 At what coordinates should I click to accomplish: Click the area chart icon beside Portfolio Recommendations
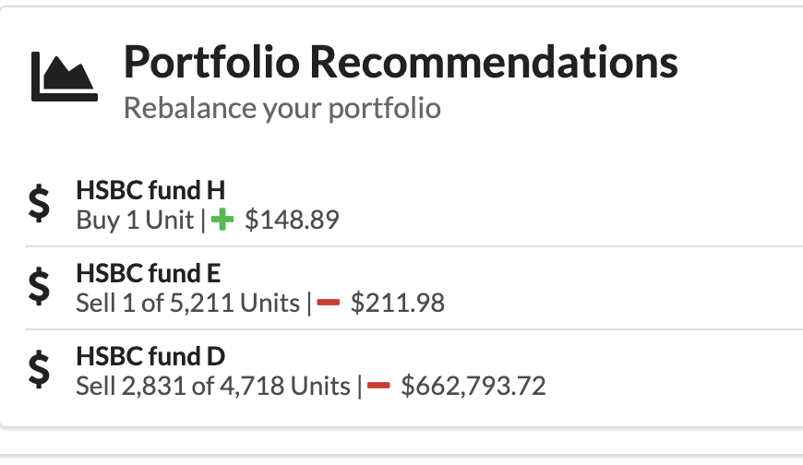[64, 77]
